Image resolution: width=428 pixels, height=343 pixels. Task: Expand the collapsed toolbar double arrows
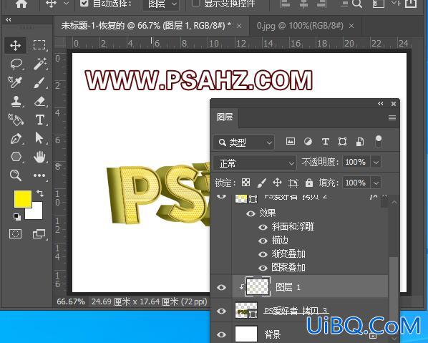click(9, 19)
